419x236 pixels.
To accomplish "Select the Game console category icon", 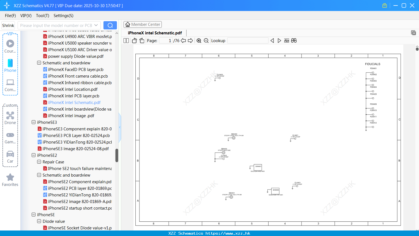I will tap(10, 138).
